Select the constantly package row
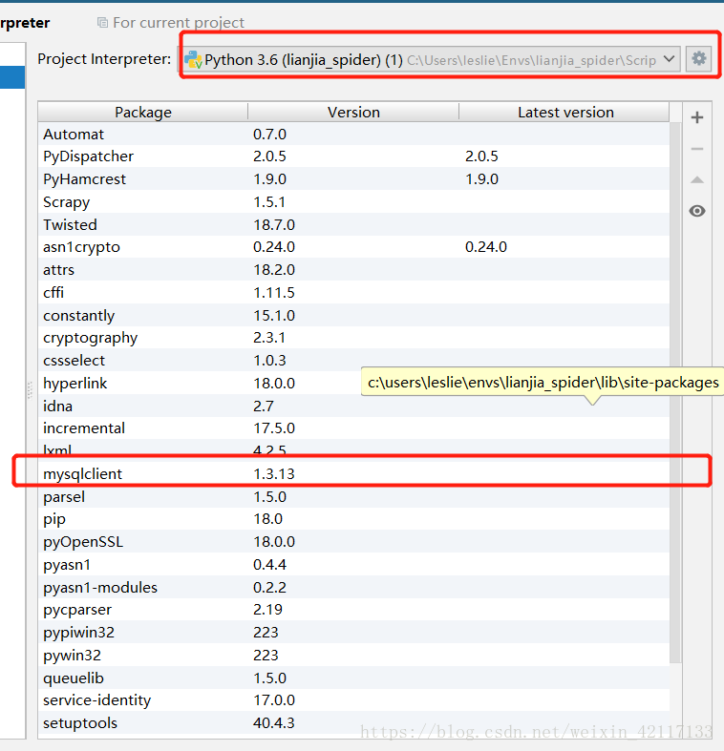 [353, 316]
